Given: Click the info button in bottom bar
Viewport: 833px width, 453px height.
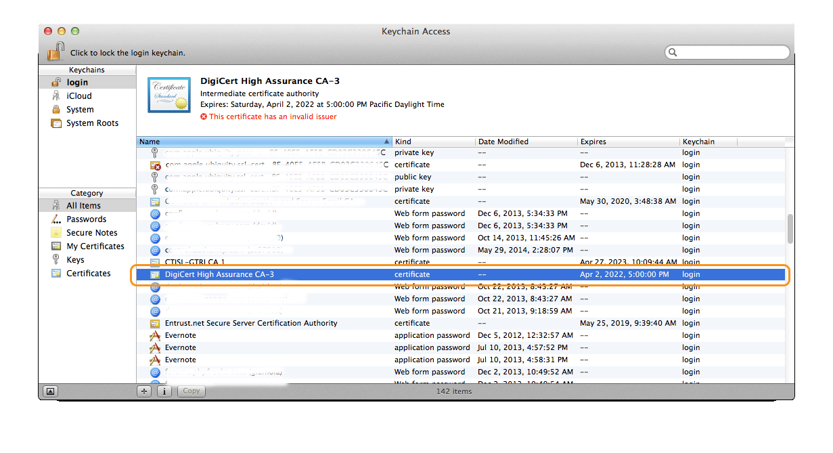Looking at the screenshot, I should point(164,391).
